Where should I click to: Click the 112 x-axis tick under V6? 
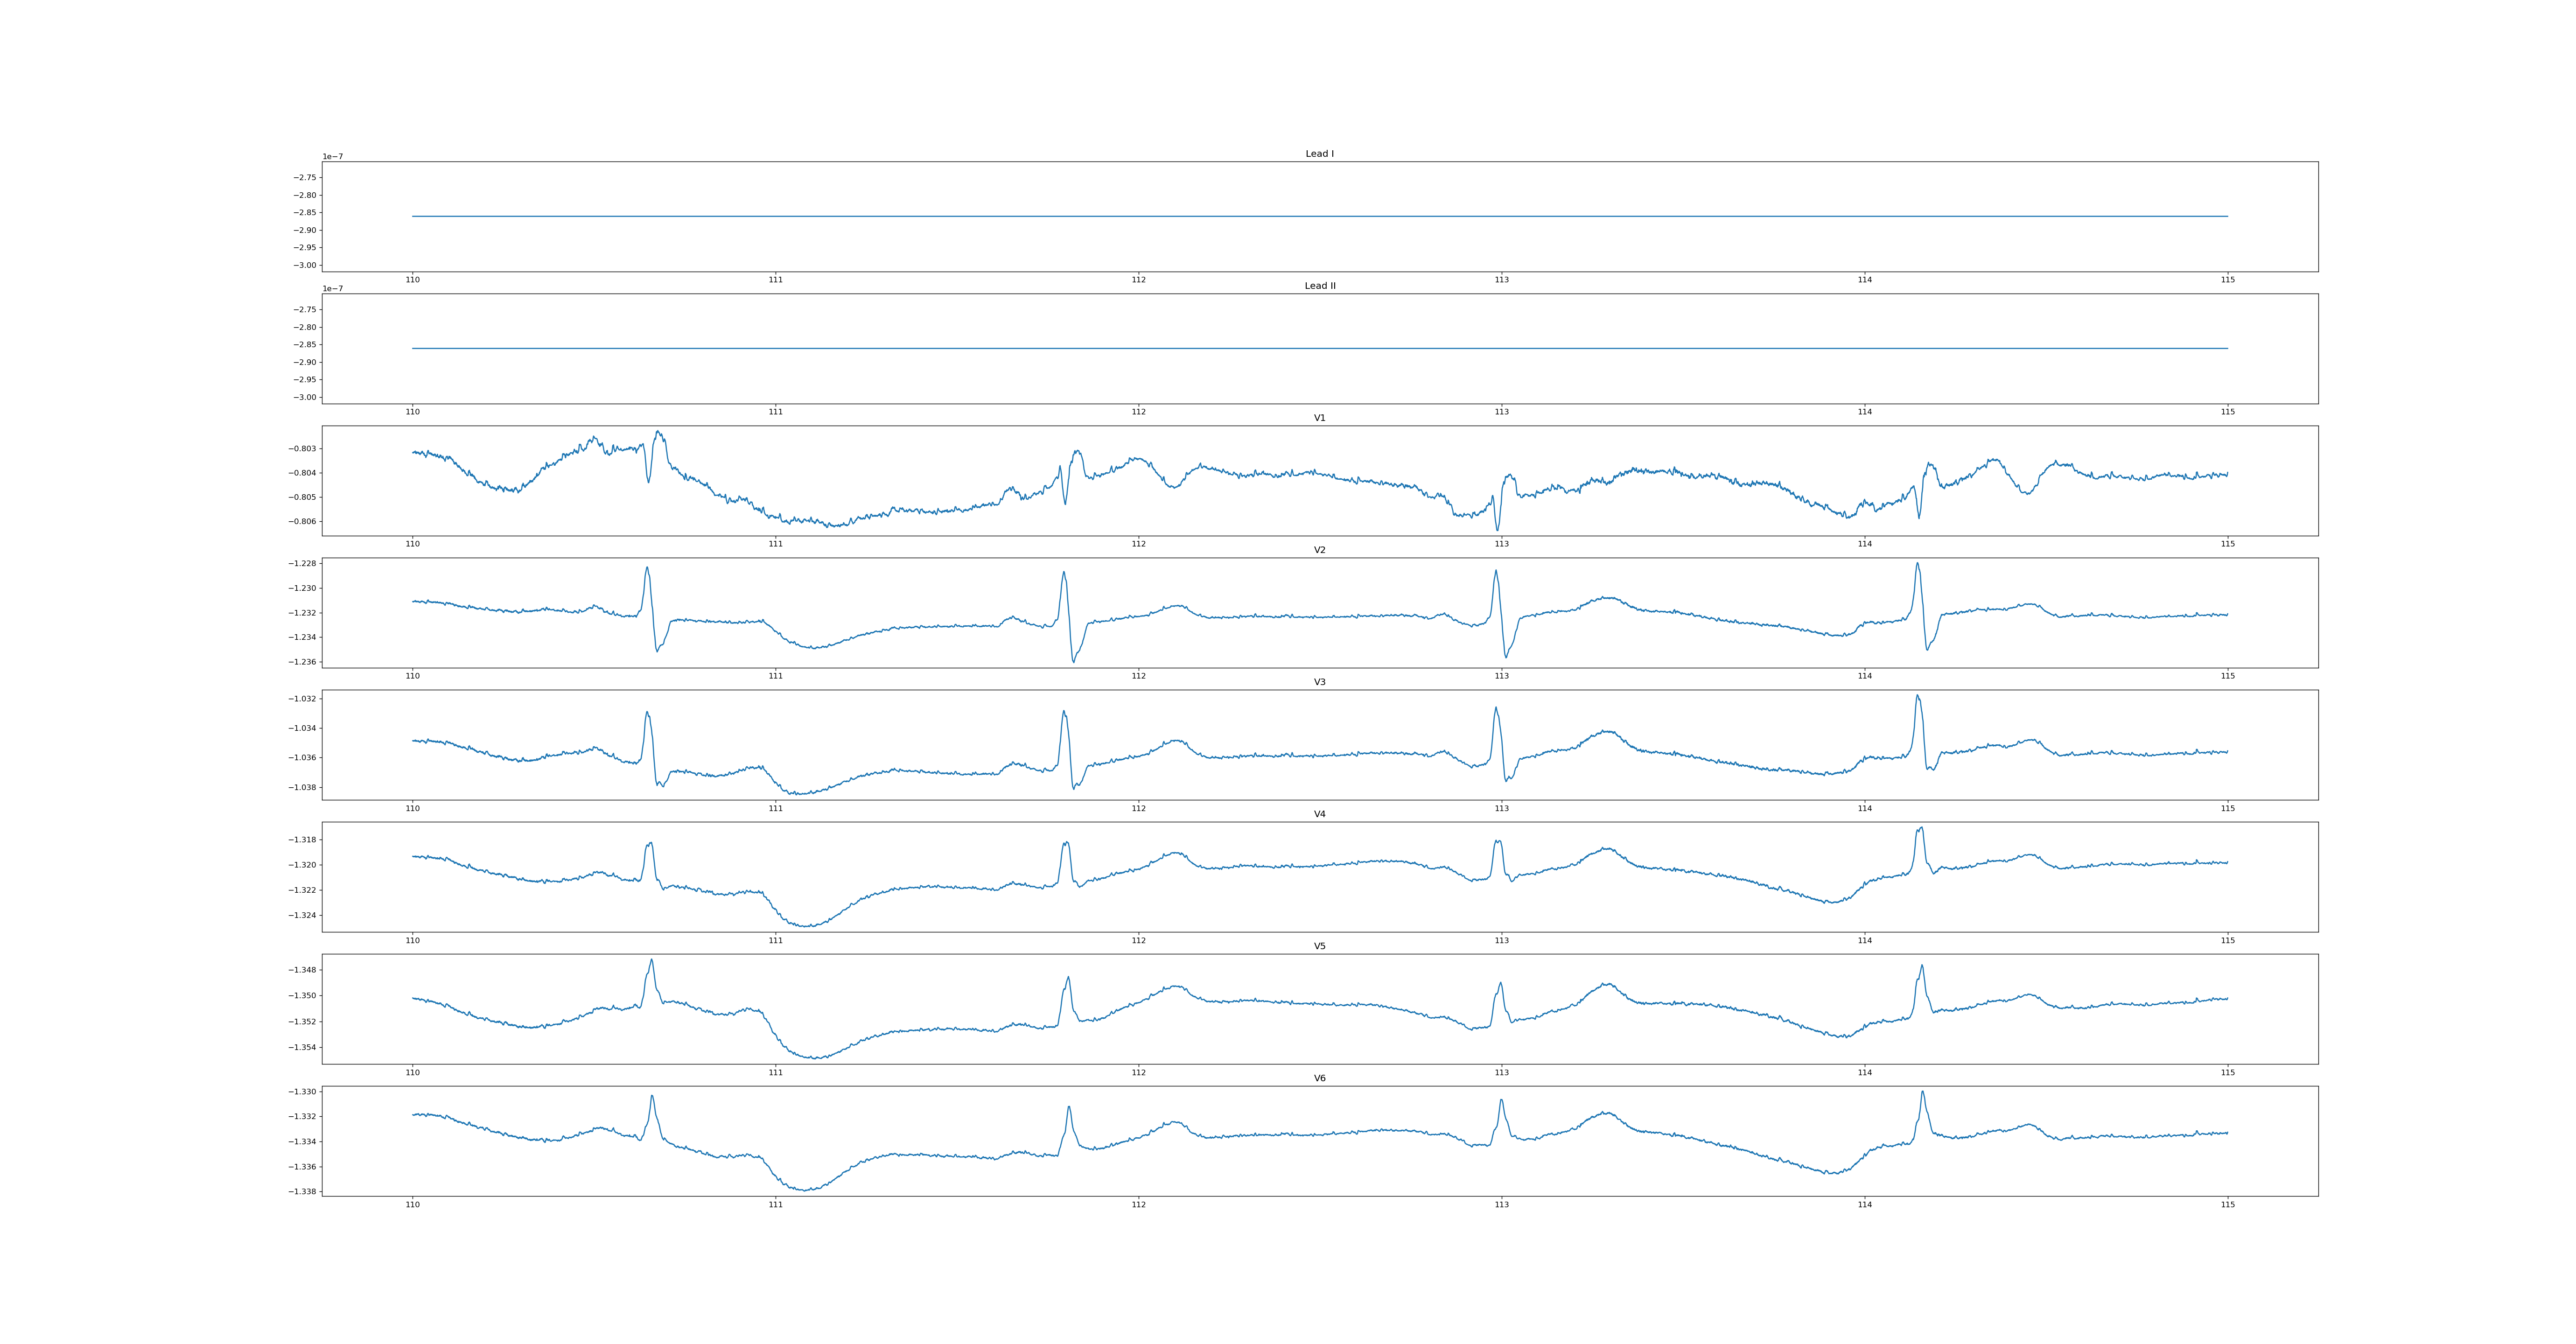pyautogui.click(x=1138, y=1205)
